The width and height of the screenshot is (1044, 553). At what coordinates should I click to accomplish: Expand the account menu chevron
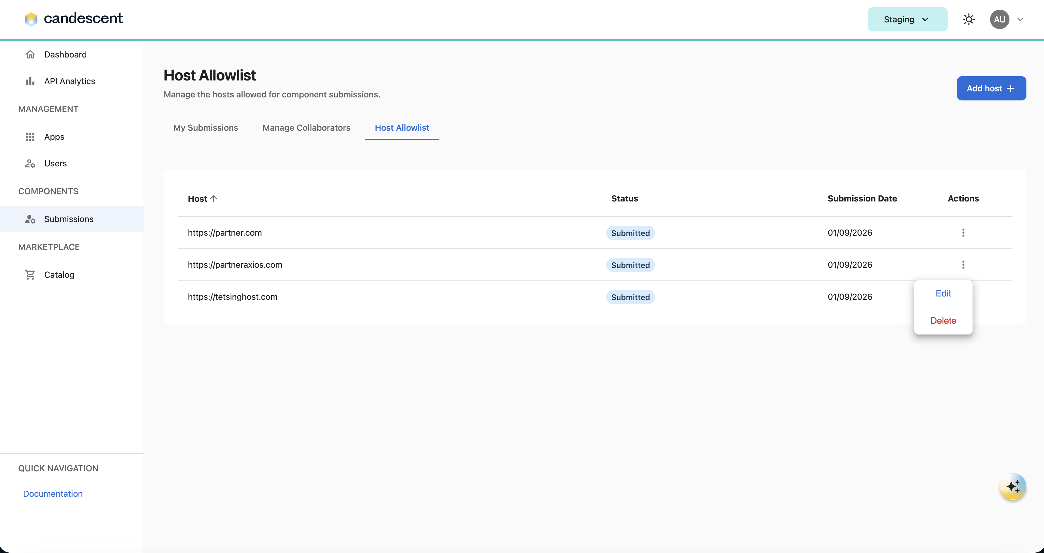[x=1020, y=19]
